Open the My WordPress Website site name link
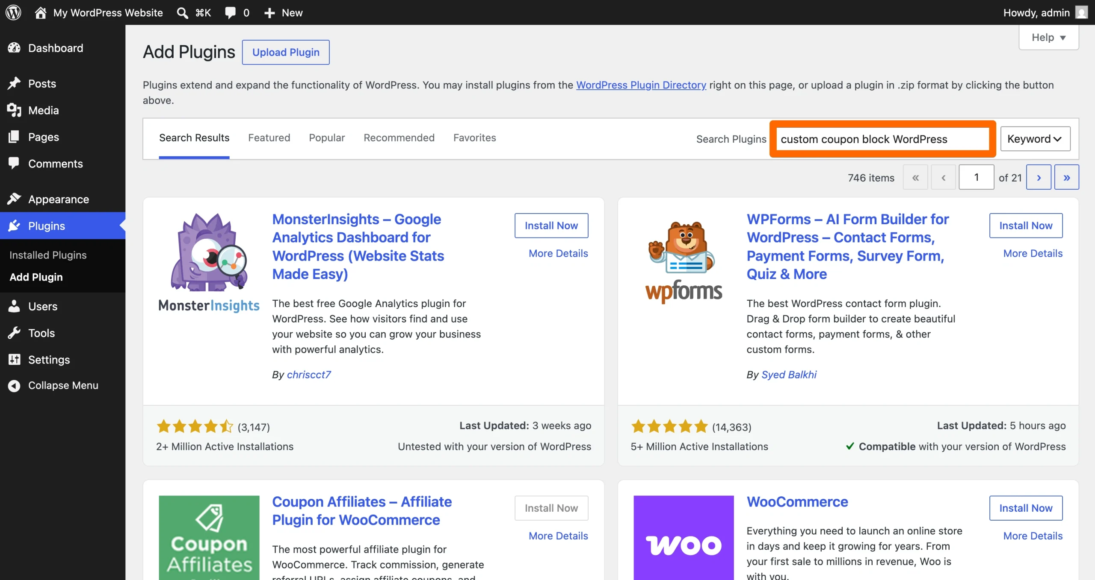 [x=108, y=13]
